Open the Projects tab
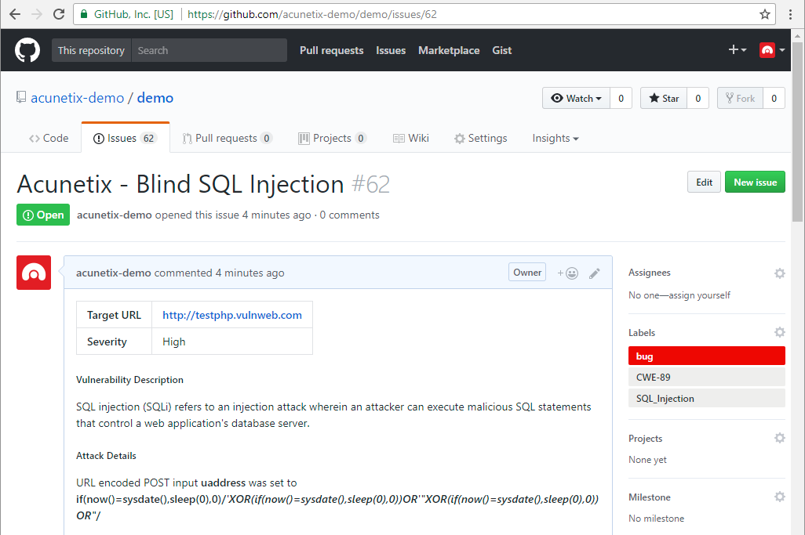The image size is (805, 535). point(332,139)
